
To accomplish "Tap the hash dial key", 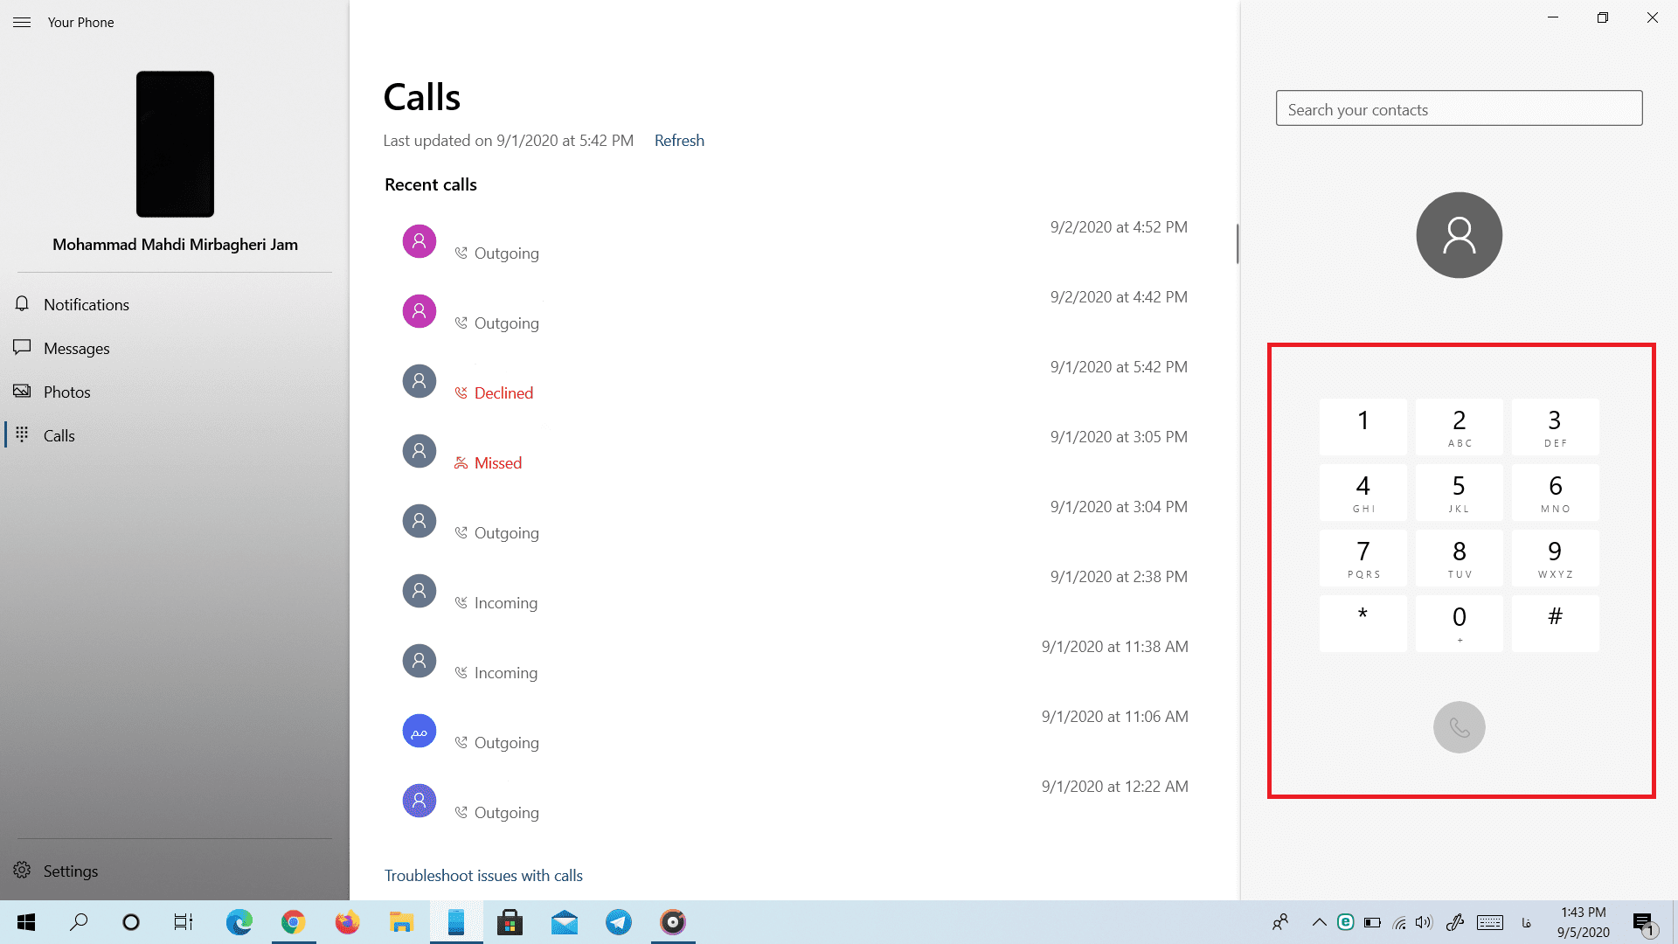I will tap(1555, 623).
